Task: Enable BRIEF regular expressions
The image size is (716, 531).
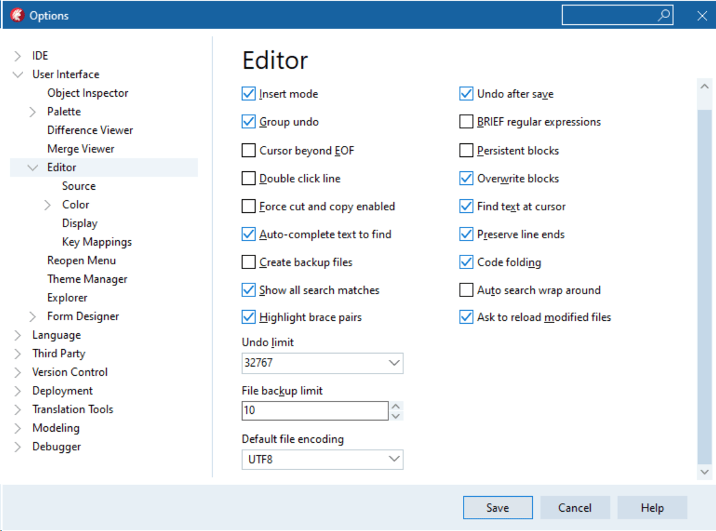Action: [465, 122]
